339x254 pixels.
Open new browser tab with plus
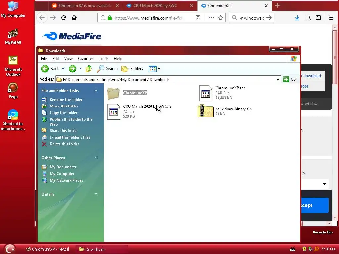(x=277, y=6)
